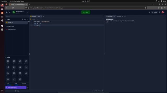Image resolution: width=167 pixels, height=93 pixels.
Task: Close the Console tab
Action: pos(115,16)
